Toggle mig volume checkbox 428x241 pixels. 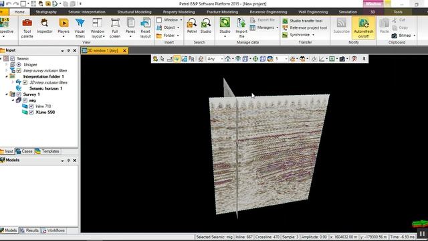tap(25, 100)
